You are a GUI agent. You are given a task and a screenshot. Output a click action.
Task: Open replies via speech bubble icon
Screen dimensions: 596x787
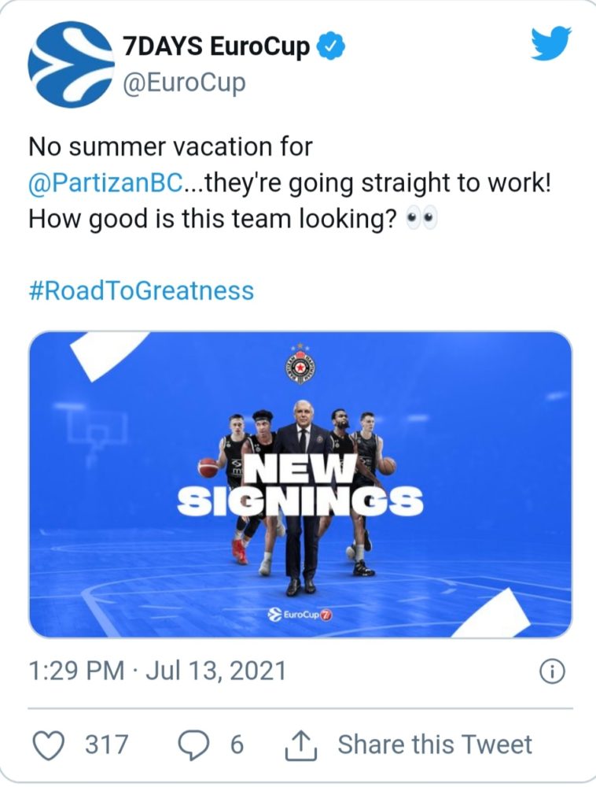click(194, 745)
